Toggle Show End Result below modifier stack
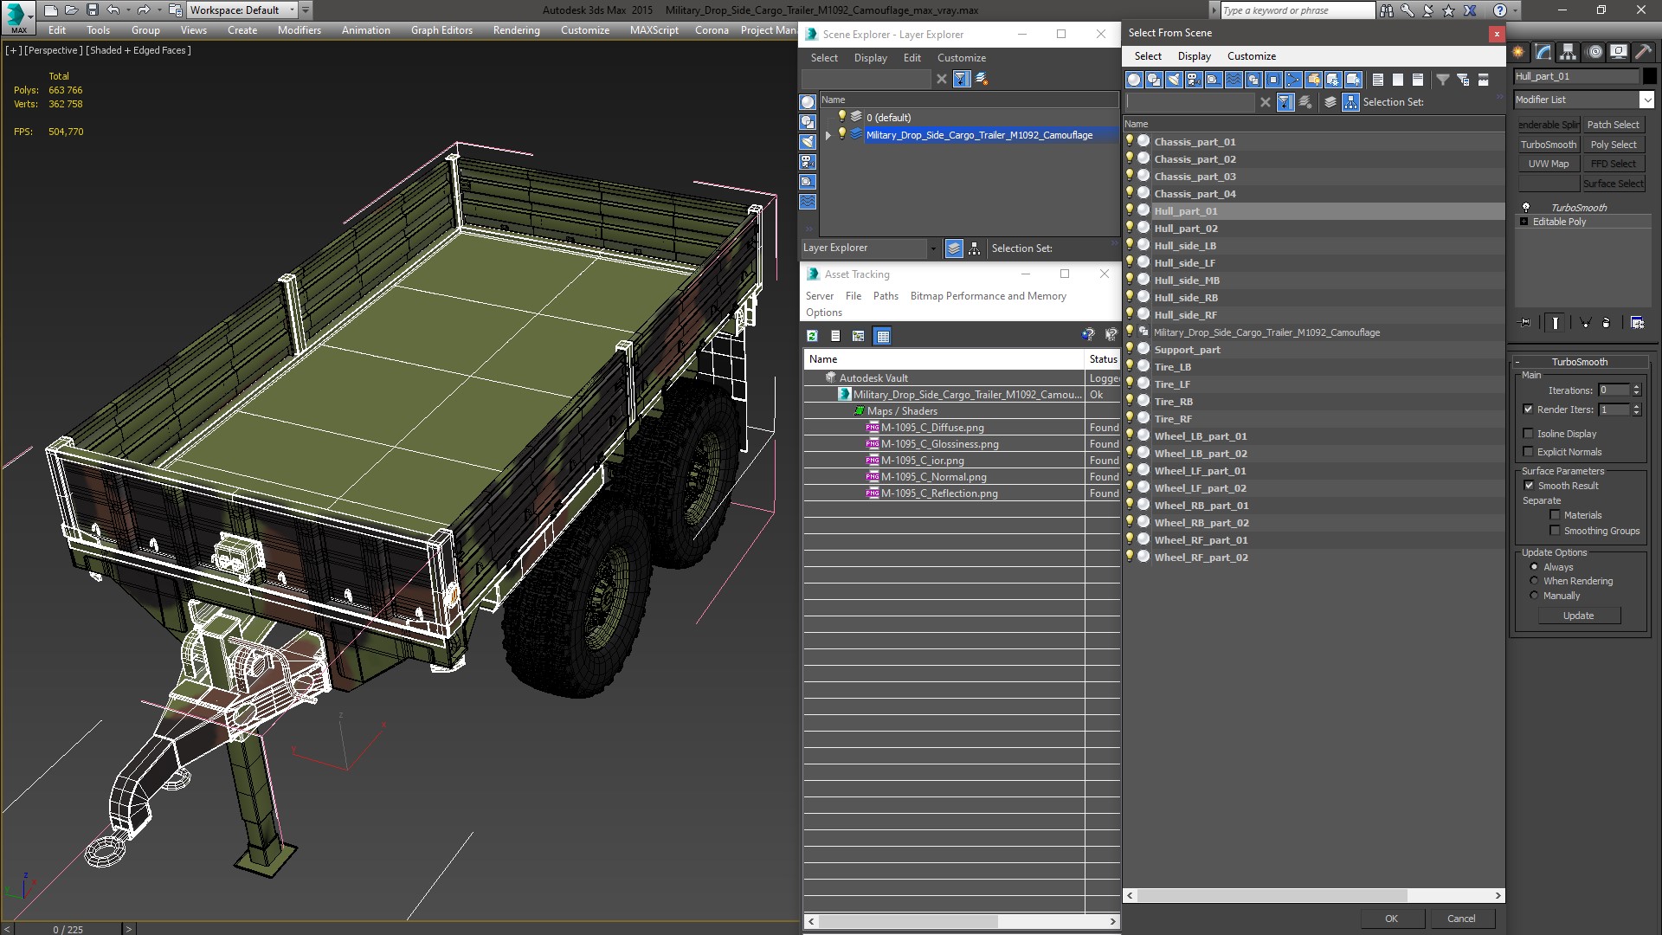The width and height of the screenshot is (1662, 935). [1556, 323]
